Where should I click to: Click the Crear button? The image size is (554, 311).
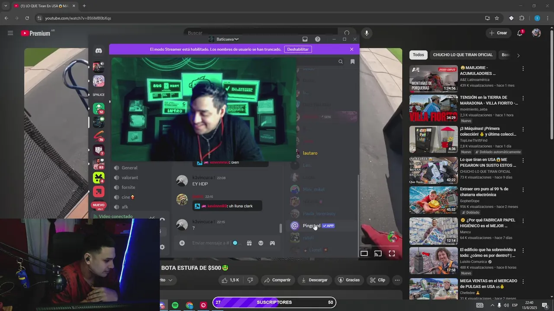pos(498,33)
